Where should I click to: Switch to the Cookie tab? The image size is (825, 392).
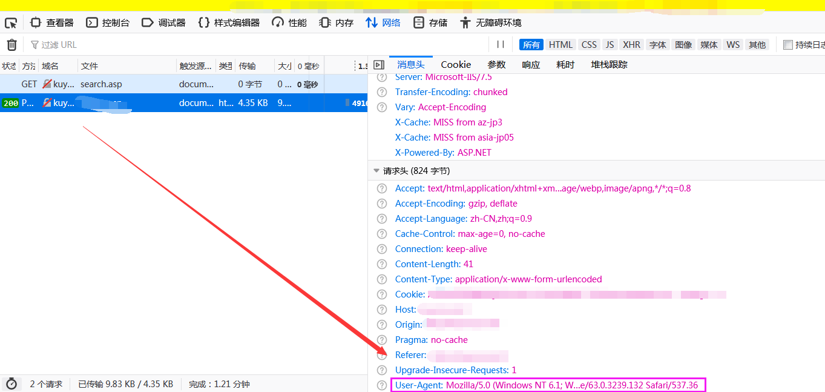(456, 65)
